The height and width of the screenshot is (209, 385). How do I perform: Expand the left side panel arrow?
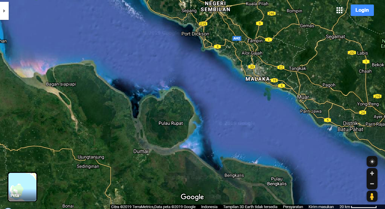[x=4, y=11]
